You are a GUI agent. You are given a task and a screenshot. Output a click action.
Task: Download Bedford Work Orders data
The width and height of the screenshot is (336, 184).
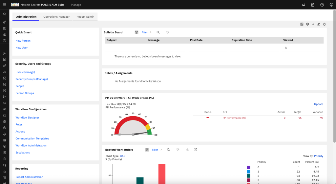pyautogui.click(x=187, y=150)
